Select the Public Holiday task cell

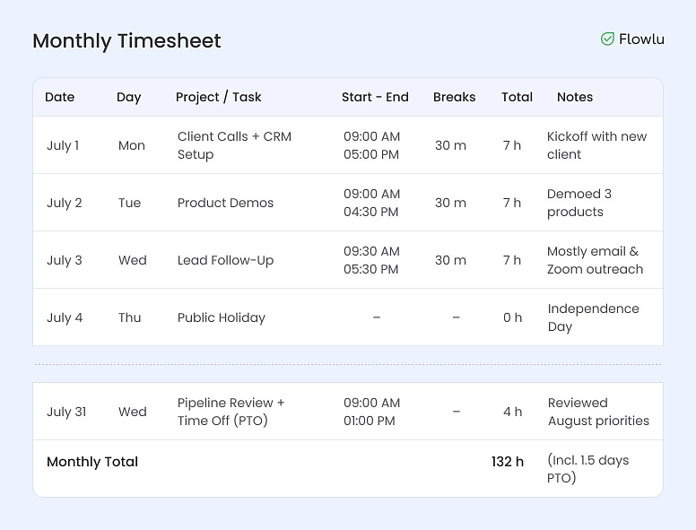[x=222, y=317]
